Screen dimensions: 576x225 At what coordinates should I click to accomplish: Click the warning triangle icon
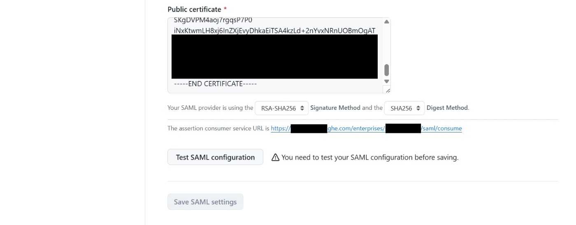pos(275,157)
